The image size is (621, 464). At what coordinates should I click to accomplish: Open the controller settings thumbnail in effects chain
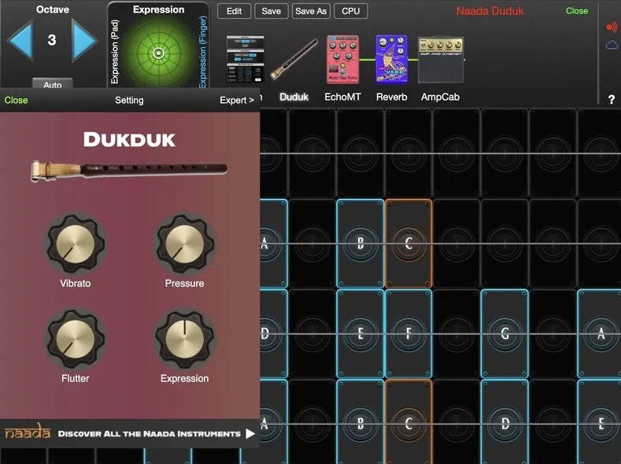coord(245,59)
